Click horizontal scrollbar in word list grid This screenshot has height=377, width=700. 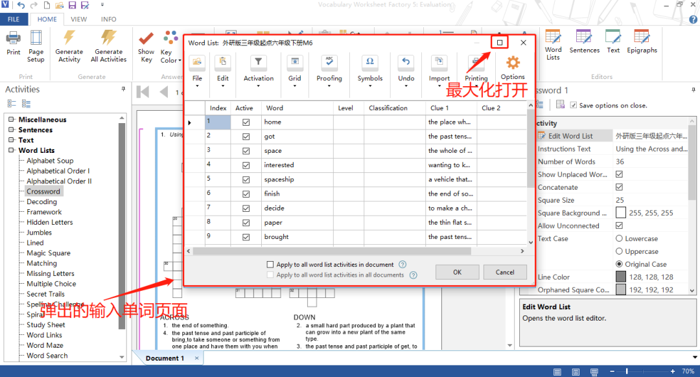[332, 251]
